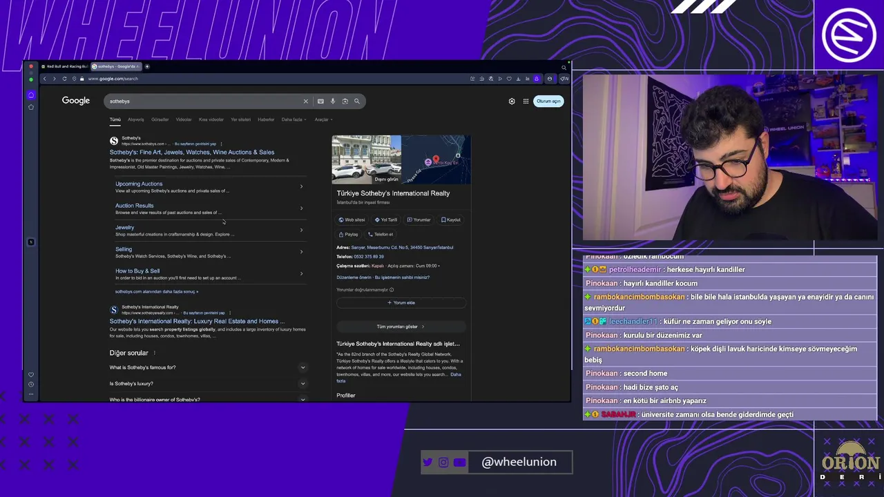
Task: Open the Google apps grid
Action: 526,101
